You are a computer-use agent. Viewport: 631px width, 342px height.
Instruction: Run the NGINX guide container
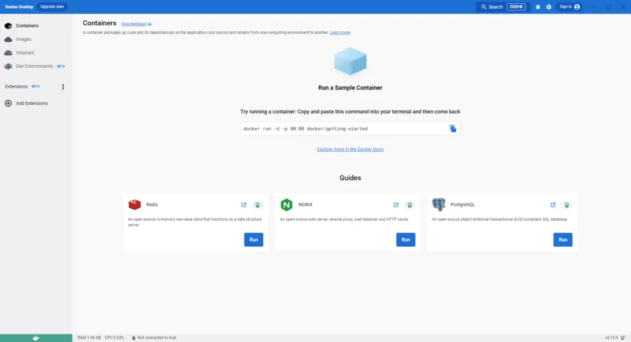click(x=405, y=240)
